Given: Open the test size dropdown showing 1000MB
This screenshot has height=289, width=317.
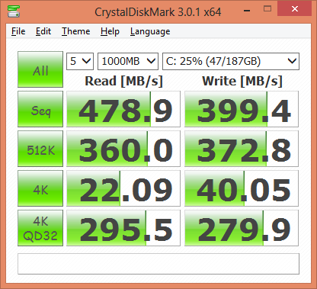Looking at the screenshot, I should point(128,61).
